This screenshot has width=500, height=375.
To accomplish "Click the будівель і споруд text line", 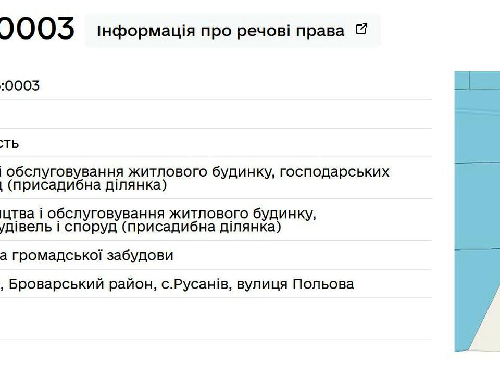I will 141,227.
